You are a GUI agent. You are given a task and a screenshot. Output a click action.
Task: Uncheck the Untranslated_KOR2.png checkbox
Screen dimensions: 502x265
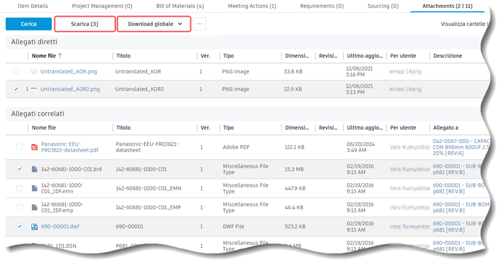point(16,89)
